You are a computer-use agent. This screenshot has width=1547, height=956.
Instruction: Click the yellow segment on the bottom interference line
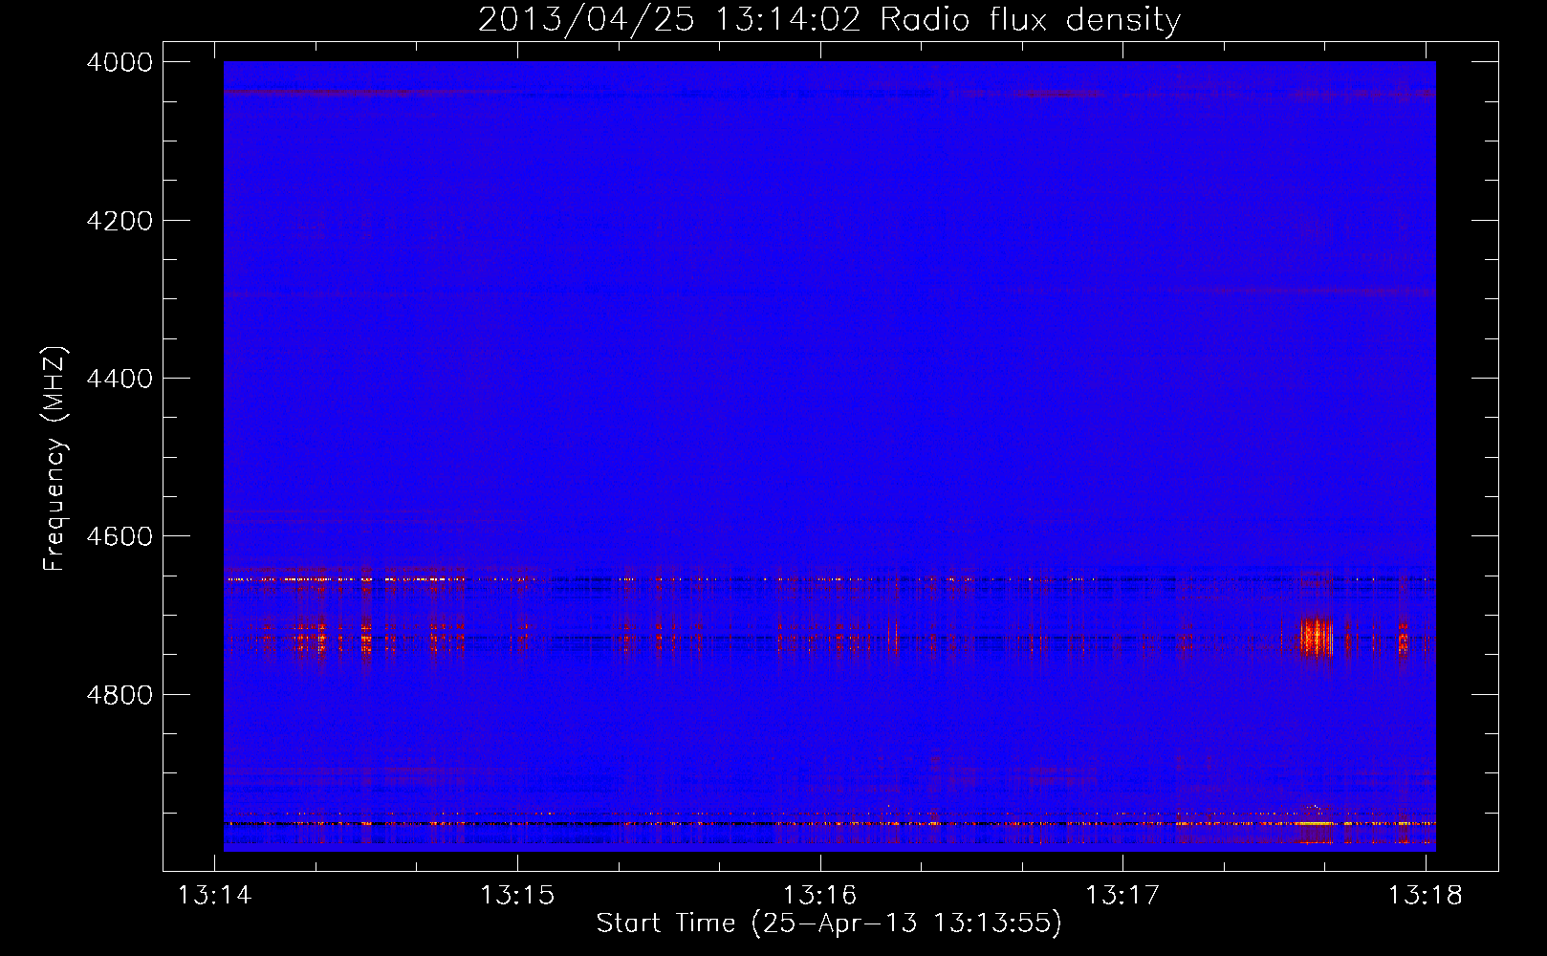click(x=1317, y=823)
